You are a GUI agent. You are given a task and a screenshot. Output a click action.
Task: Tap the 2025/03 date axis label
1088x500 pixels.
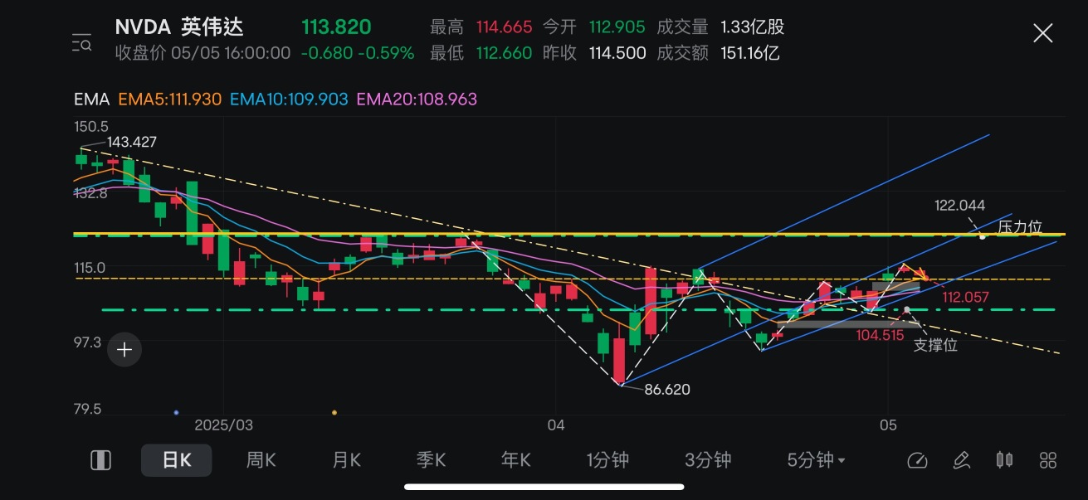click(x=223, y=425)
